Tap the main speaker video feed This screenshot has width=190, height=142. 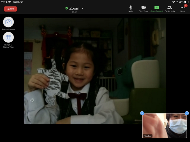pos(95,71)
